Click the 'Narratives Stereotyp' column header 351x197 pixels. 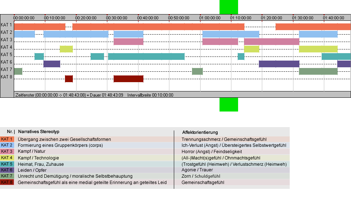[x=39, y=132]
